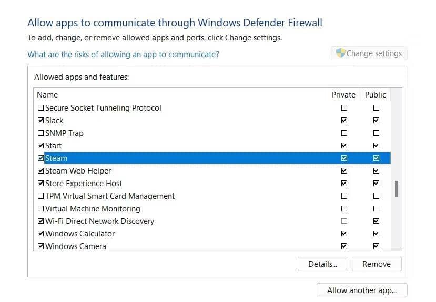Enable the SNMP Trap checkbox
This screenshot has height=302, width=436.
tap(41, 133)
